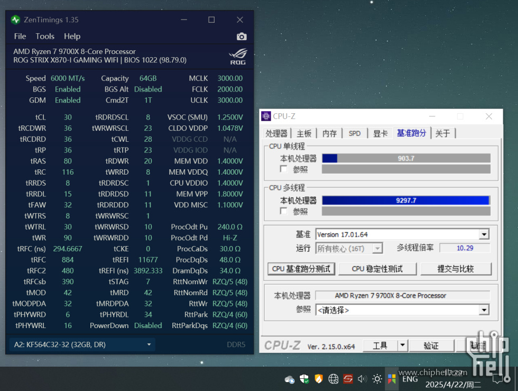Open the network globe tray icon
Viewport: 518px width, 391px height.
point(333,379)
